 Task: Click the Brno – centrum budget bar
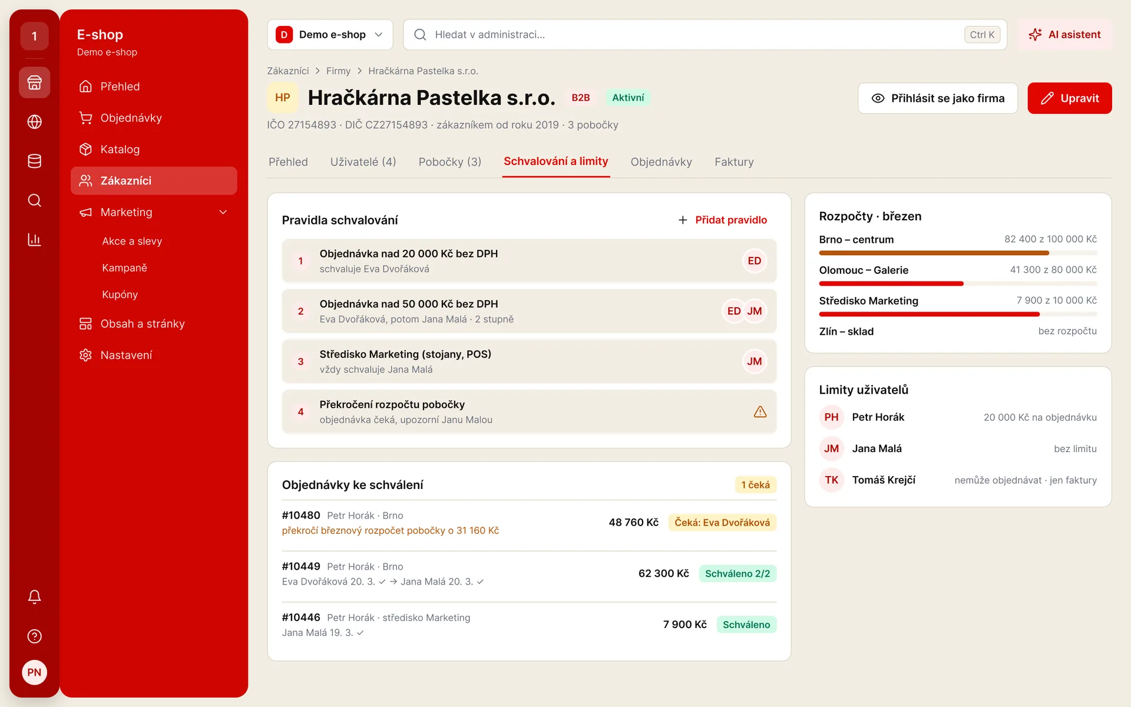pos(958,253)
